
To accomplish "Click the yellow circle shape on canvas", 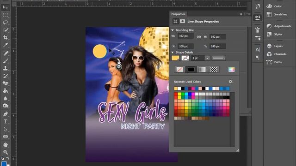I will click(x=100, y=51).
